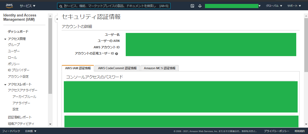Open the CloudShell terminal icon
This screenshot has height=134, width=308.
coord(192,6)
